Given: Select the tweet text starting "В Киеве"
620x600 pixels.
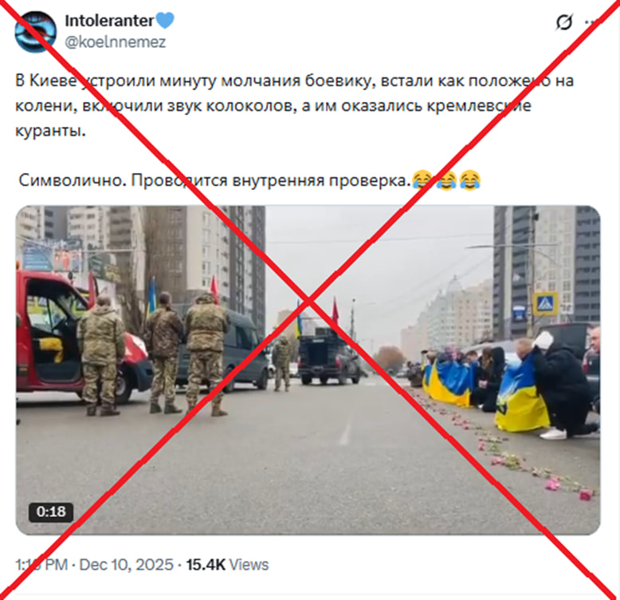Looking at the screenshot, I should (295, 105).
